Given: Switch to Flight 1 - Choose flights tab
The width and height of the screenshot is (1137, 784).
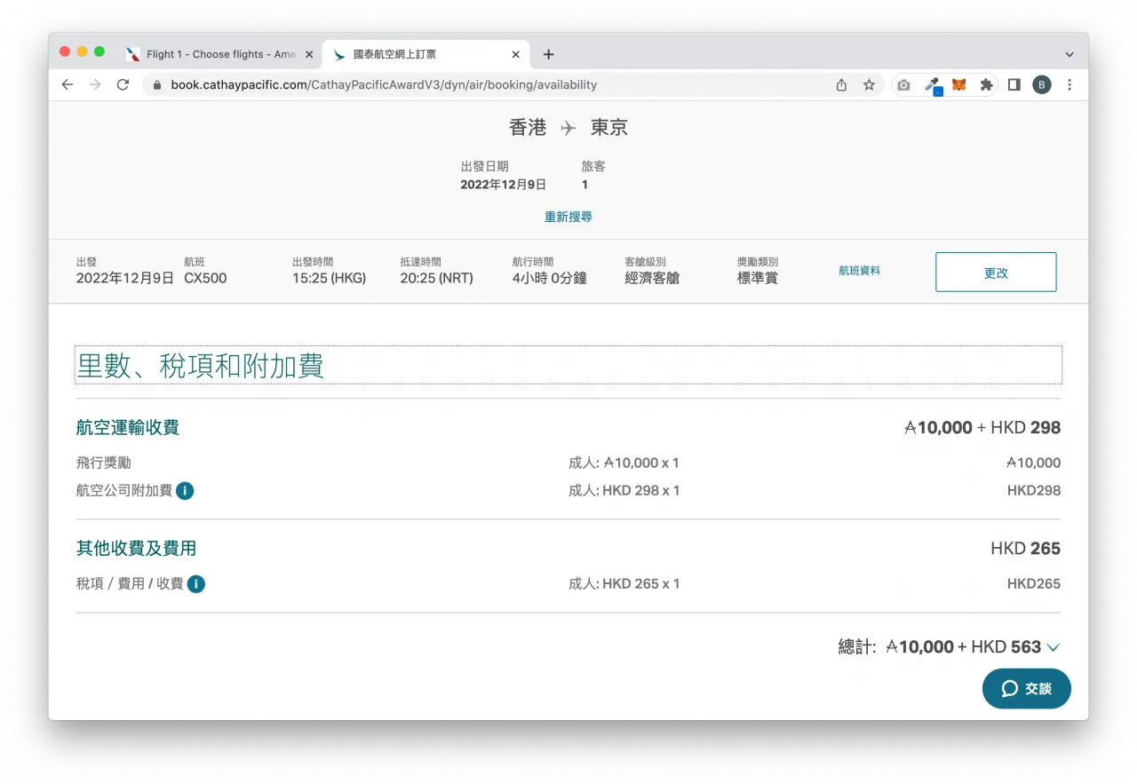Looking at the screenshot, I should pyautogui.click(x=219, y=54).
